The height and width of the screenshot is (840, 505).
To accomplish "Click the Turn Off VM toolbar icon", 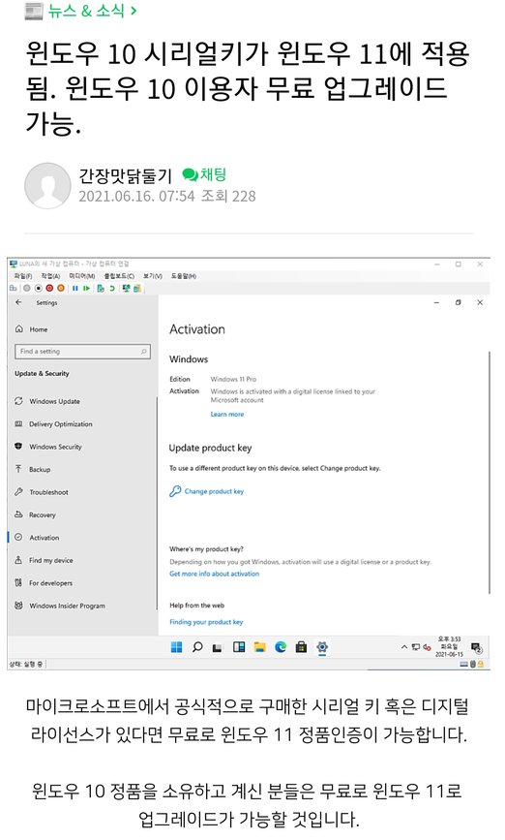I will (38, 288).
